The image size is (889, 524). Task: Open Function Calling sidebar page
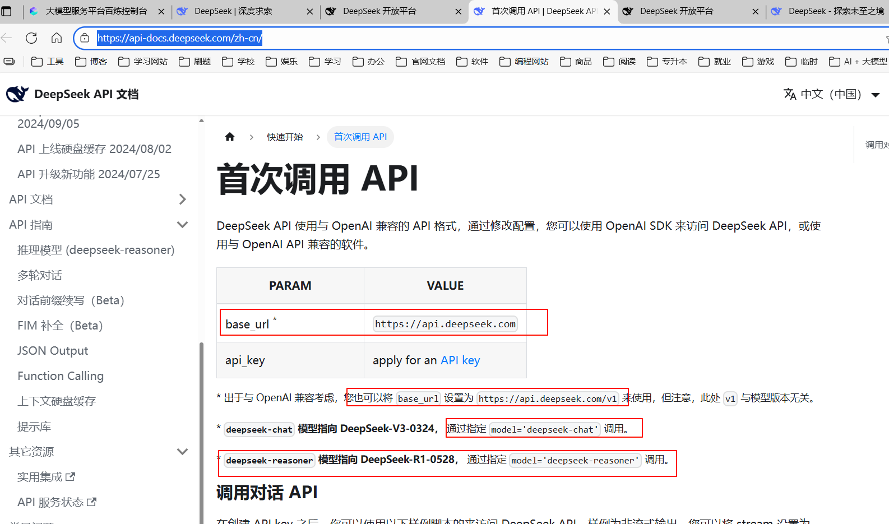pyautogui.click(x=61, y=376)
